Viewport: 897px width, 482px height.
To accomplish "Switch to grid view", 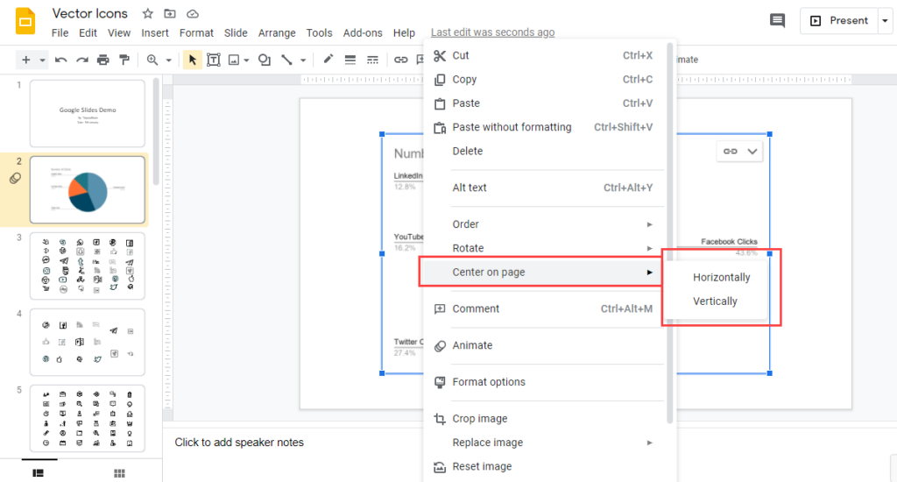I will click(x=119, y=473).
